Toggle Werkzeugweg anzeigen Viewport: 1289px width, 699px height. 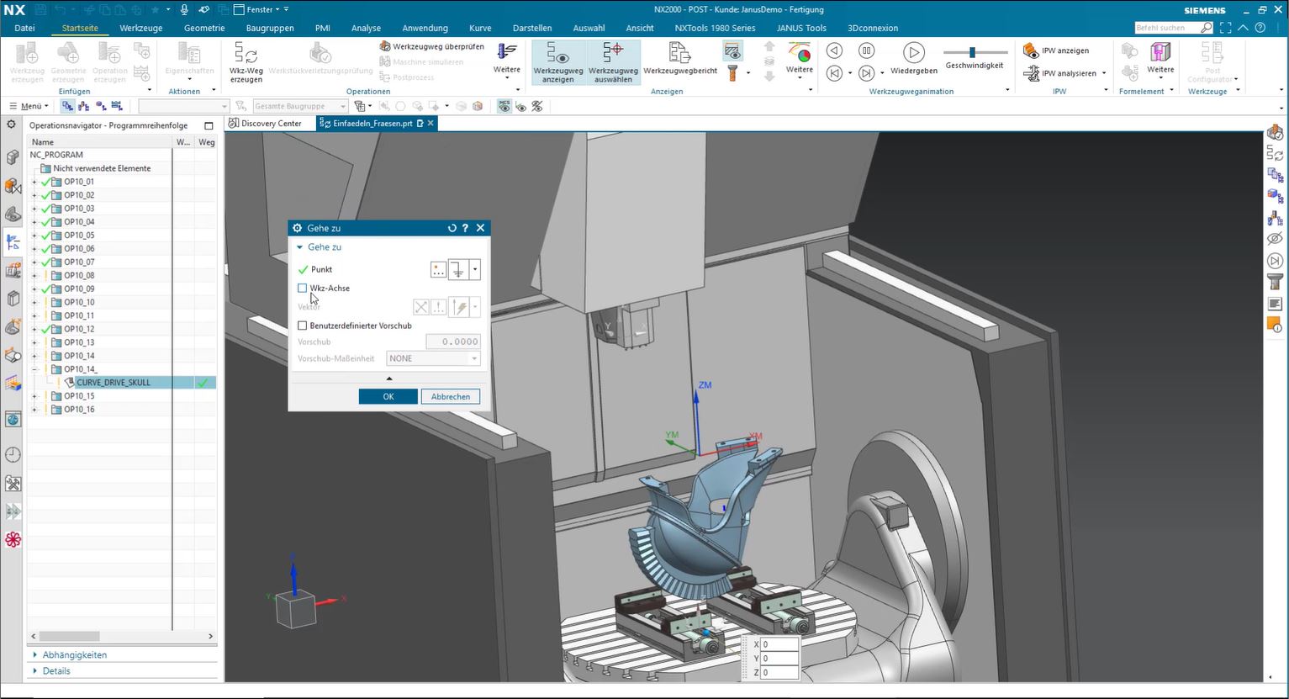tap(557, 62)
